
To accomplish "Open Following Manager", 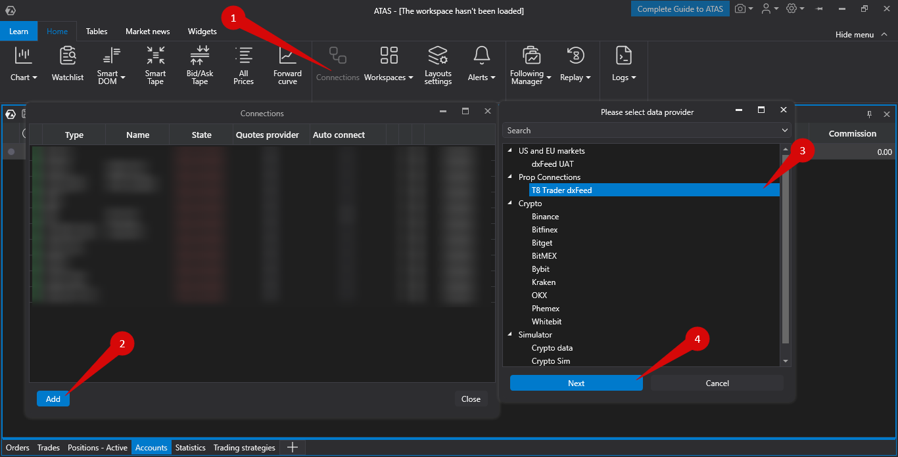I will [x=531, y=66].
